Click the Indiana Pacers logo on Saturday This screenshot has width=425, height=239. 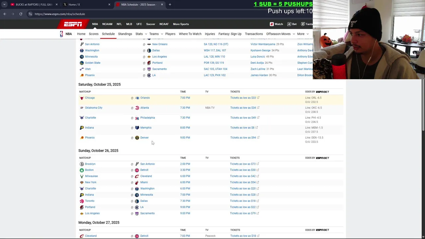tap(82, 128)
